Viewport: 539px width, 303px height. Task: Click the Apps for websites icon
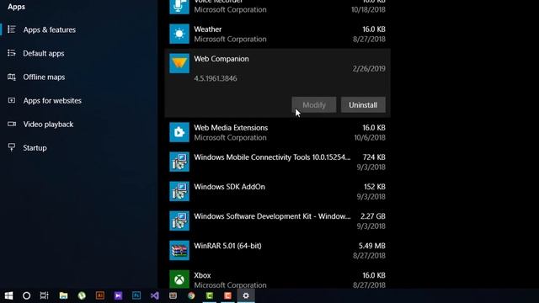click(x=12, y=100)
